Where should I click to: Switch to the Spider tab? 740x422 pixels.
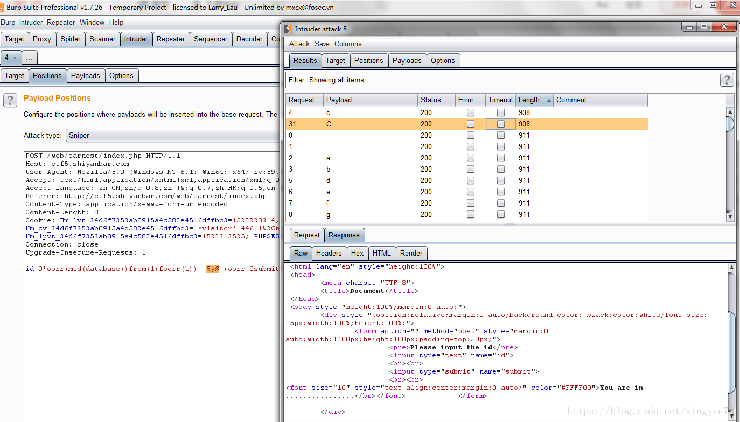click(71, 39)
